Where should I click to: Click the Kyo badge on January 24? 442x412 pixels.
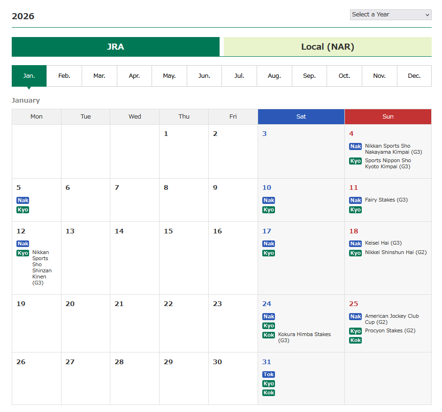pos(269,326)
